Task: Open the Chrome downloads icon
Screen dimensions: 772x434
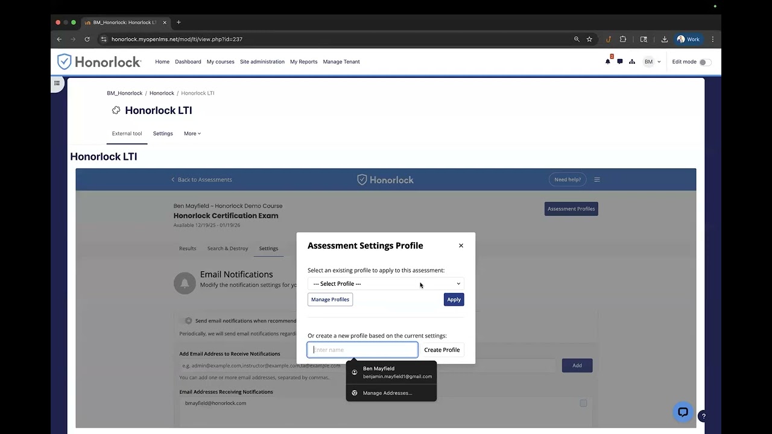Action: [x=664, y=39]
